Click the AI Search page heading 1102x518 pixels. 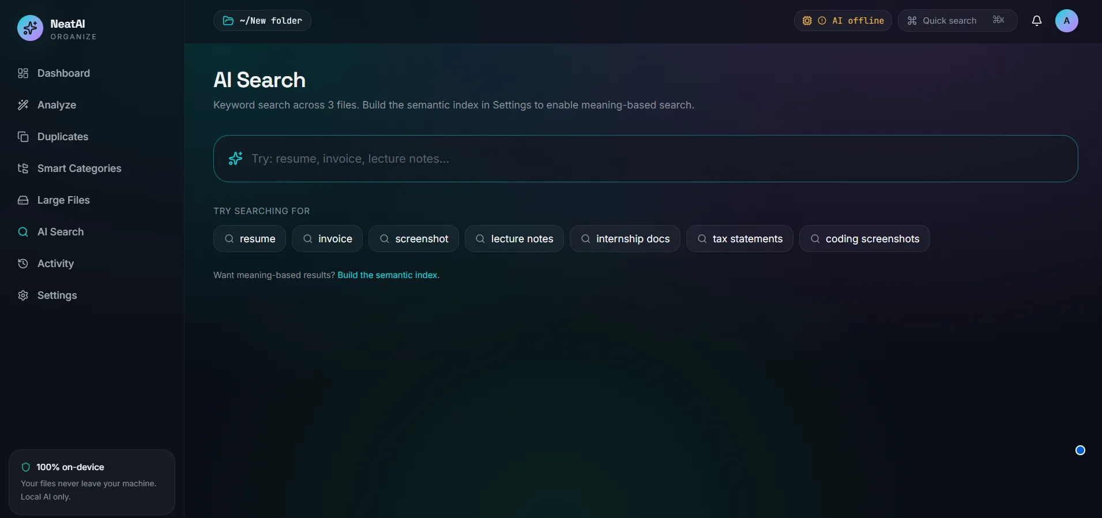[259, 80]
